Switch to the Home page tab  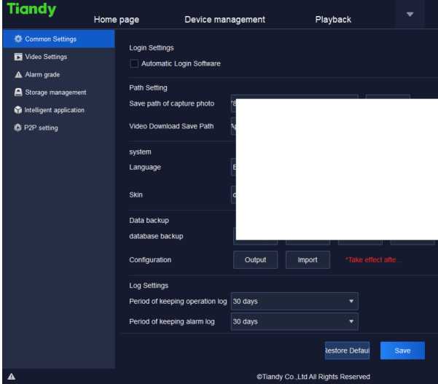click(x=117, y=20)
